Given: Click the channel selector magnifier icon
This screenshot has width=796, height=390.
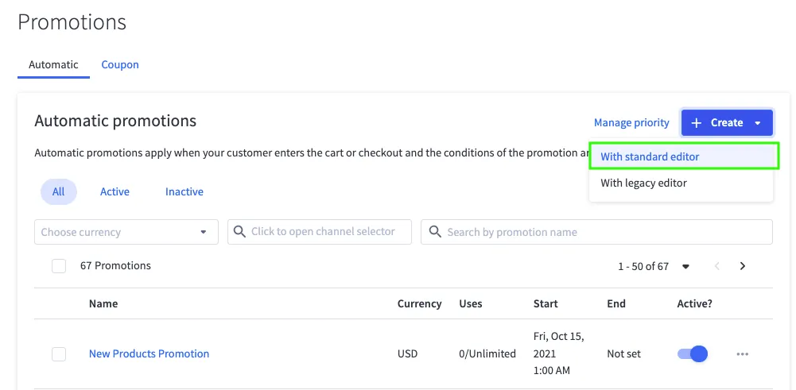Looking at the screenshot, I should (239, 231).
